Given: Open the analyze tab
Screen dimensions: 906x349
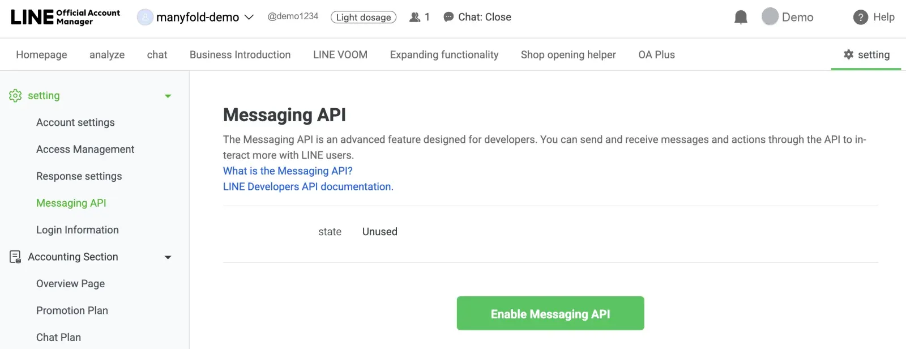Looking at the screenshot, I should point(107,54).
